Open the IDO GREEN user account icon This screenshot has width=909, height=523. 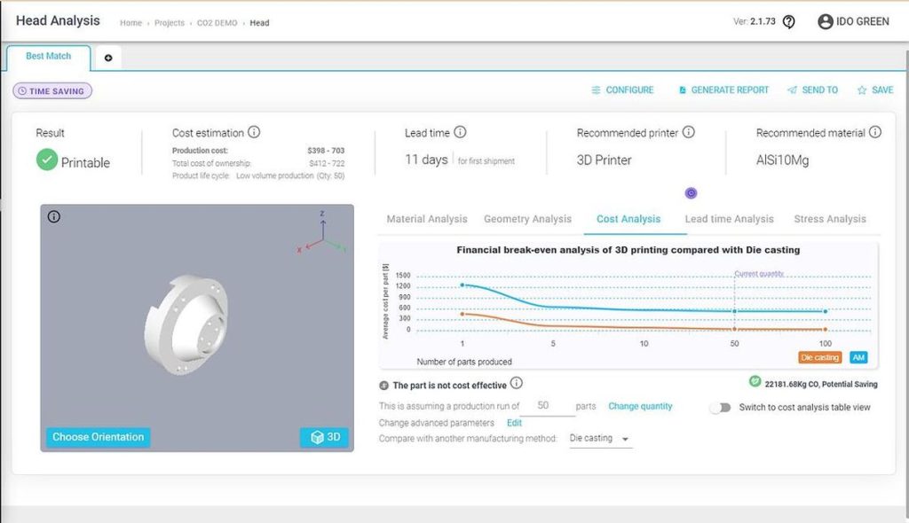[826, 22]
